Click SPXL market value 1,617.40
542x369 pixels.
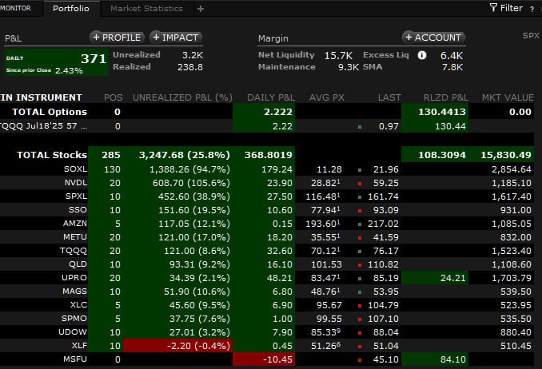pos(512,196)
